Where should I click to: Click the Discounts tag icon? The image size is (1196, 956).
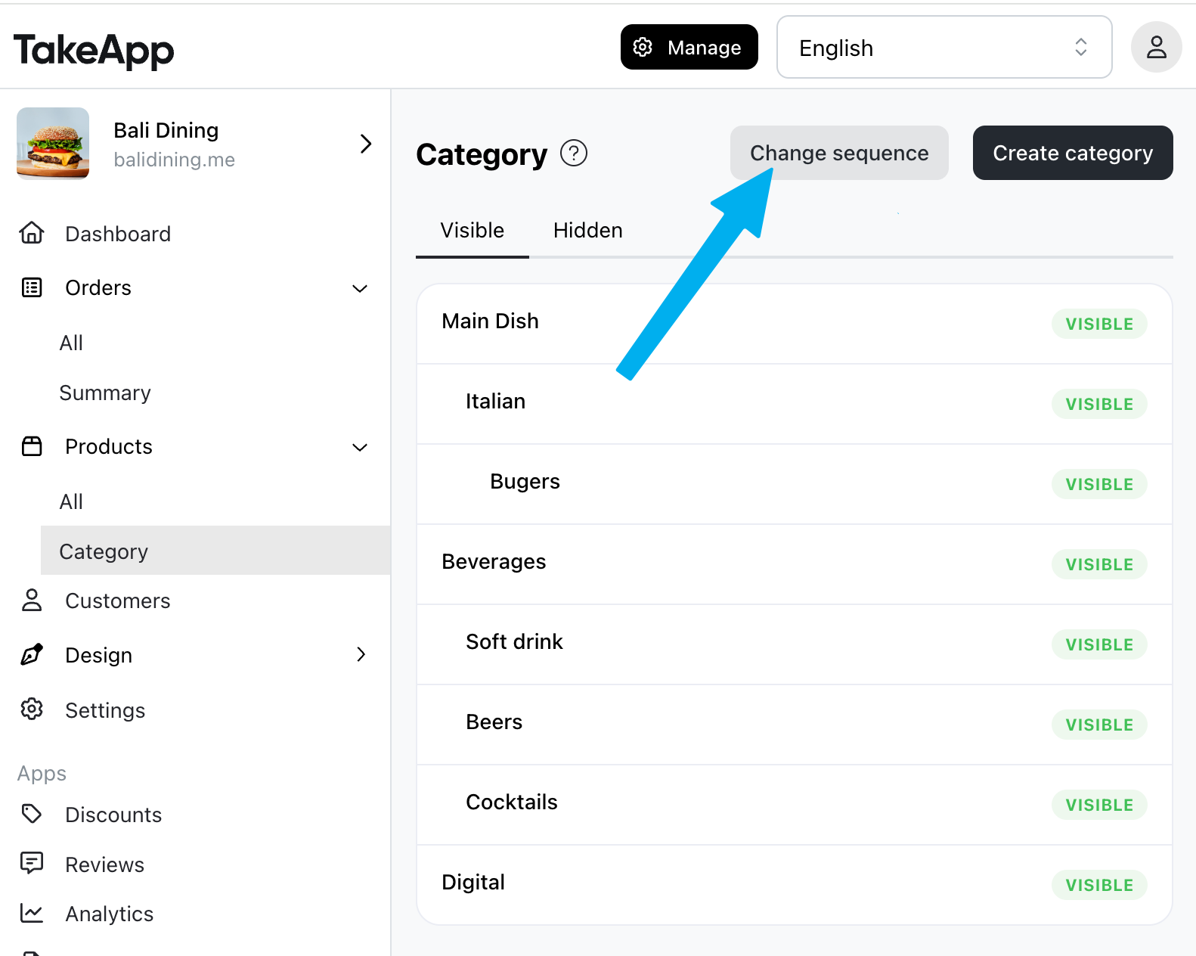tap(32, 814)
